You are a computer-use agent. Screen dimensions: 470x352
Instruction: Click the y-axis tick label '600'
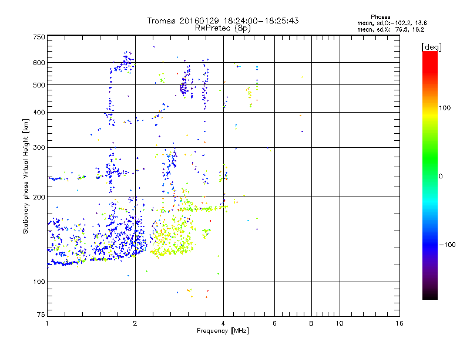pos(39,63)
